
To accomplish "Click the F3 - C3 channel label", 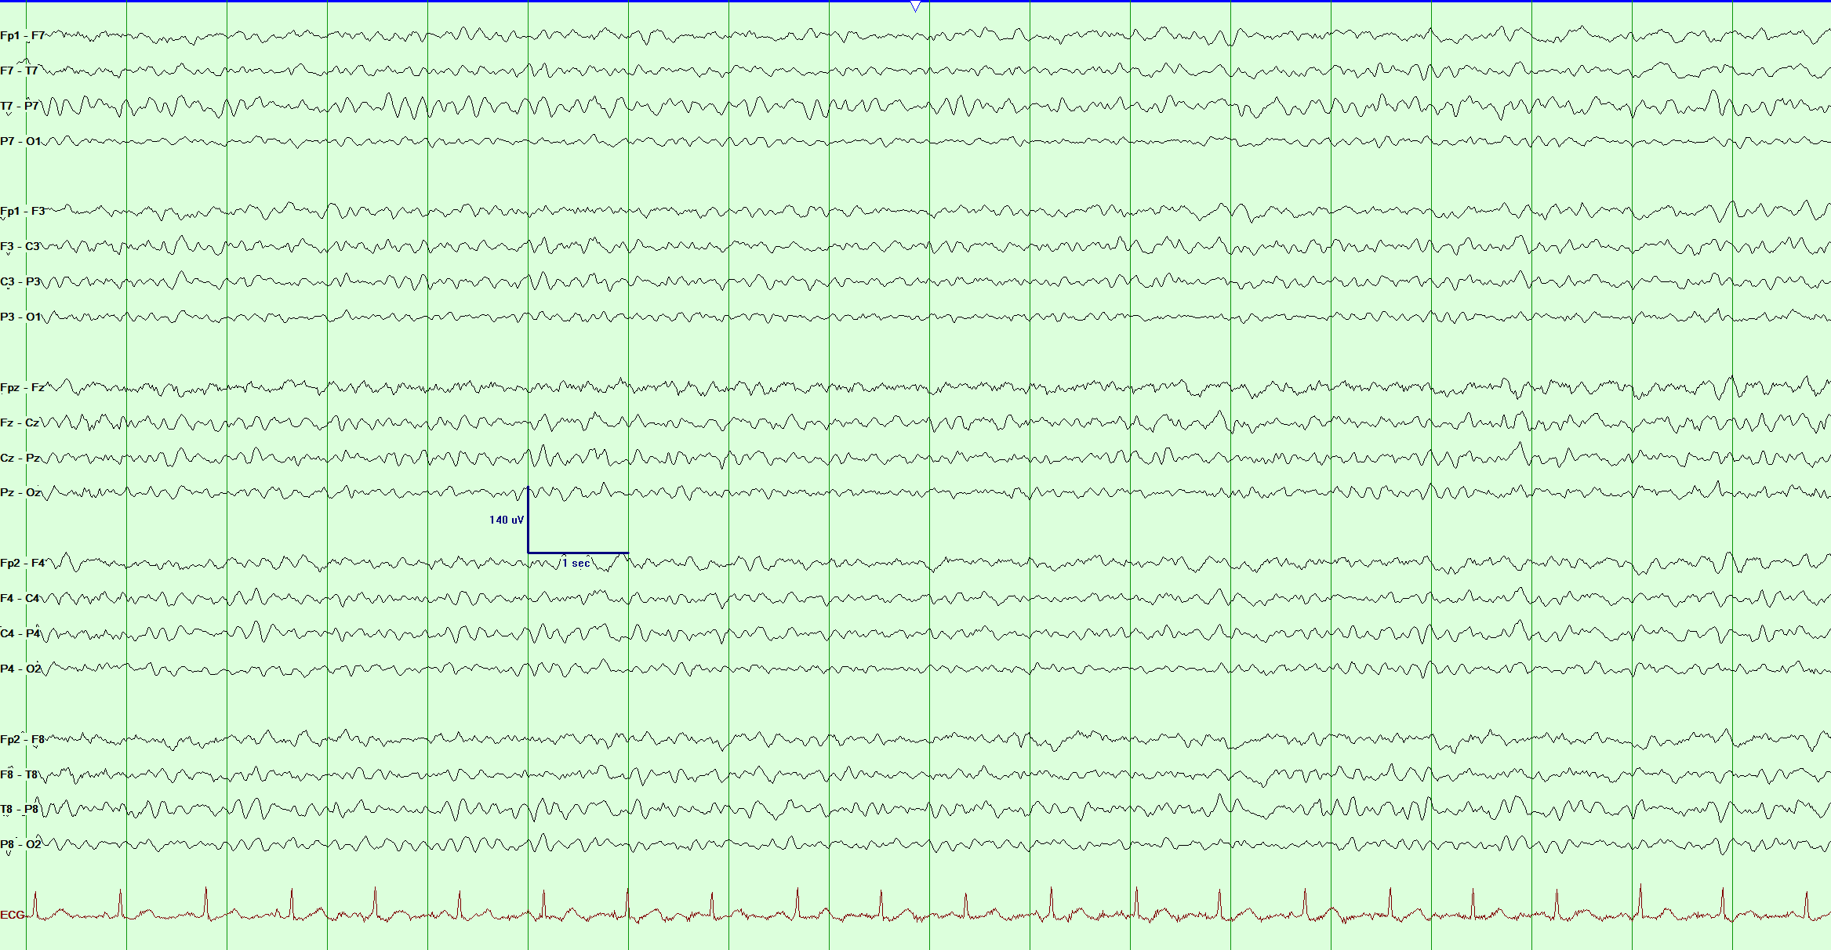I will pyautogui.click(x=20, y=247).
